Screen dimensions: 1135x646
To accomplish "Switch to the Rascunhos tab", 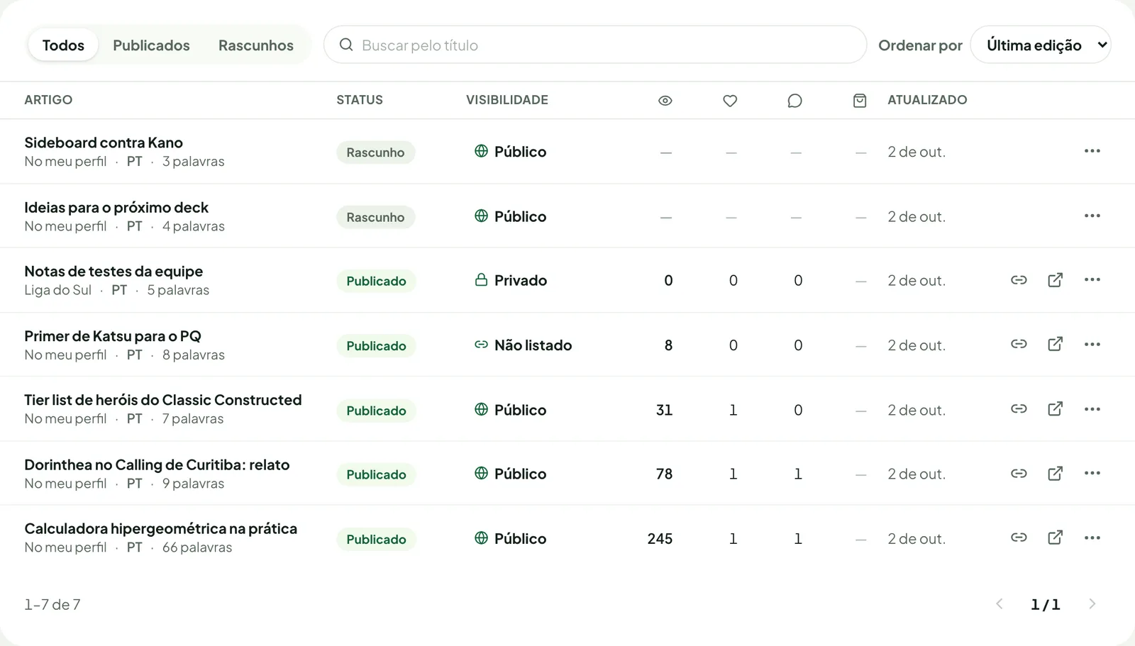I will tap(256, 45).
